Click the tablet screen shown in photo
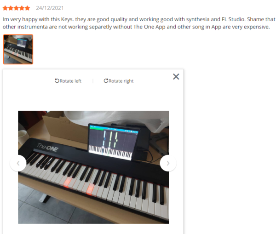 tap(113, 143)
